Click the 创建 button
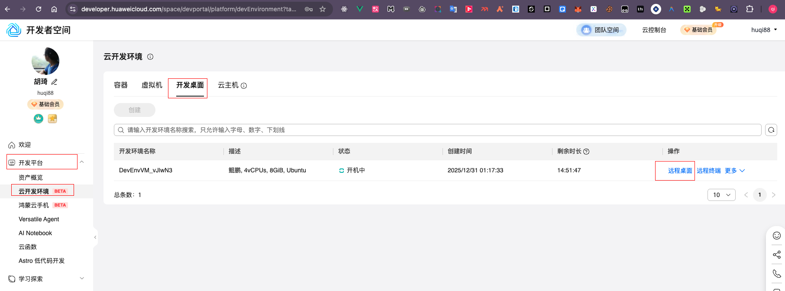This screenshot has height=291, width=785. (135, 110)
